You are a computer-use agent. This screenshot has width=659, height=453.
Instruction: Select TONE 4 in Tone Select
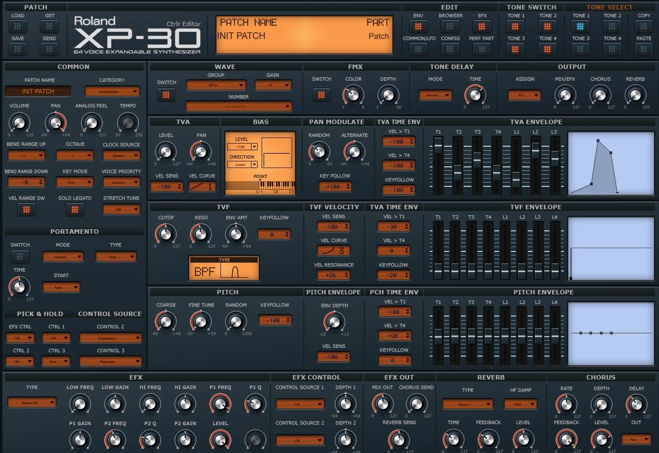(x=612, y=49)
